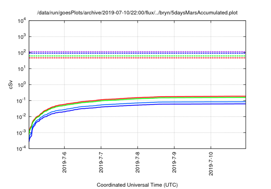Click the green dashed threshold line

click(137, 56)
